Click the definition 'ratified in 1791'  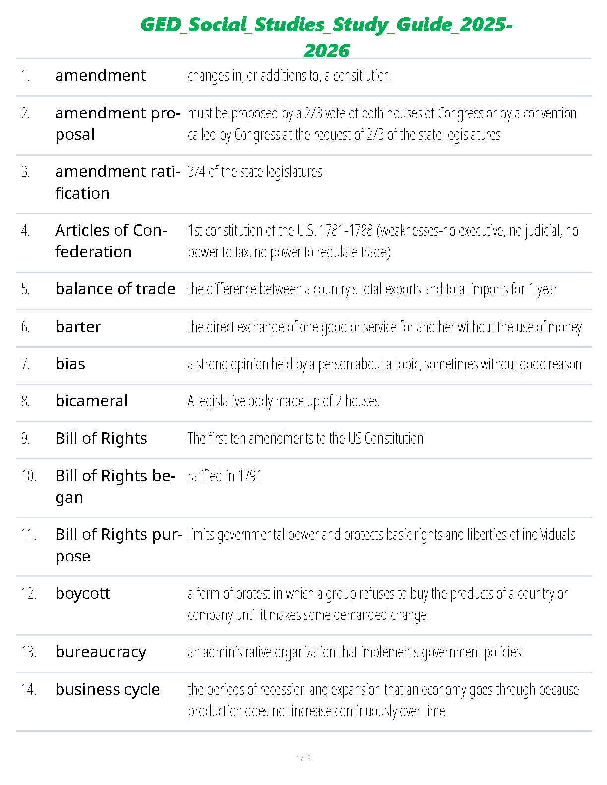(225, 476)
